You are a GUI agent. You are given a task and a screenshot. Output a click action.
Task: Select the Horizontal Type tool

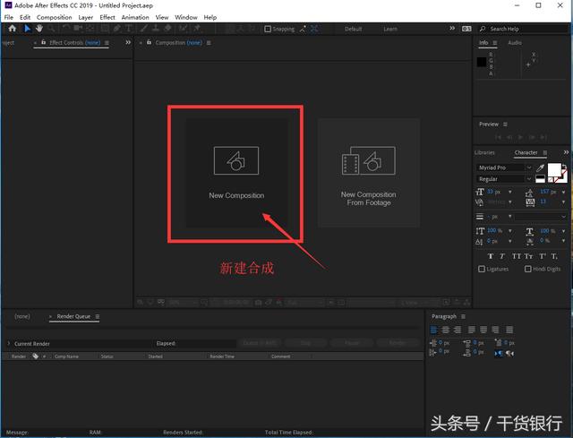[x=129, y=29]
